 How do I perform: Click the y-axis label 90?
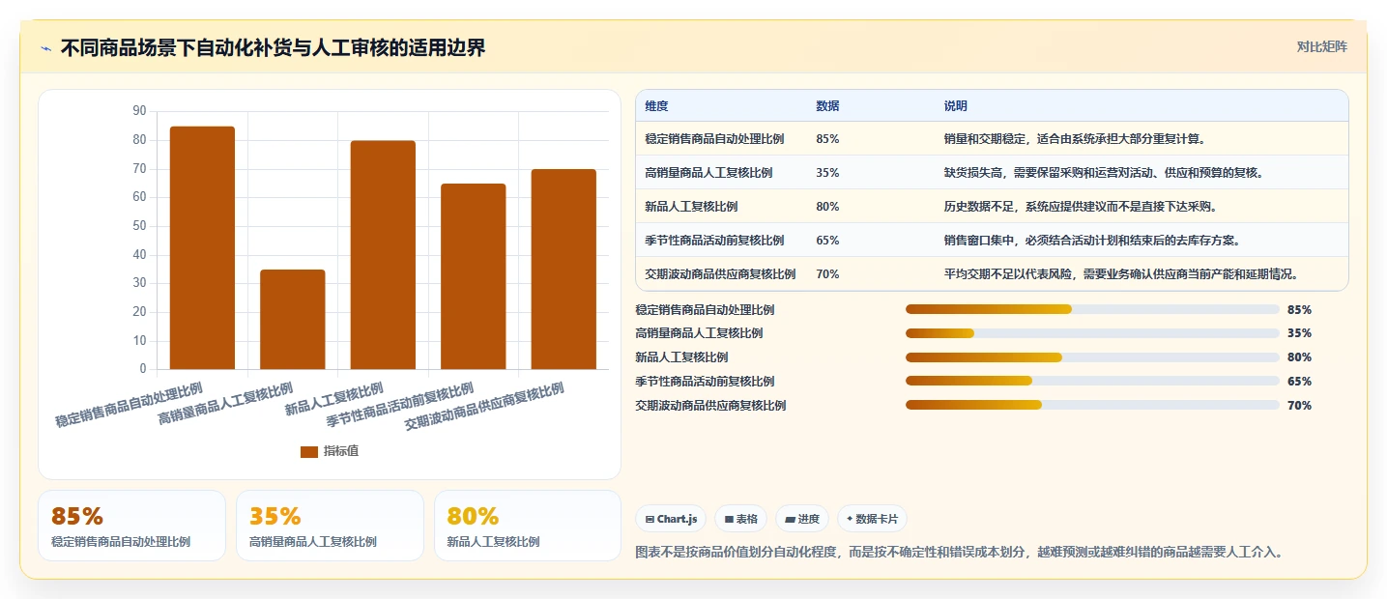coord(139,111)
